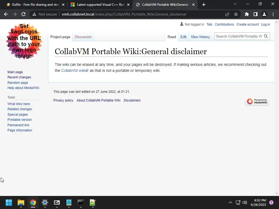This screenshot has width=279, height=209.
Task: Open Recent changes in sidebar
Action: [x=19, y=77]
